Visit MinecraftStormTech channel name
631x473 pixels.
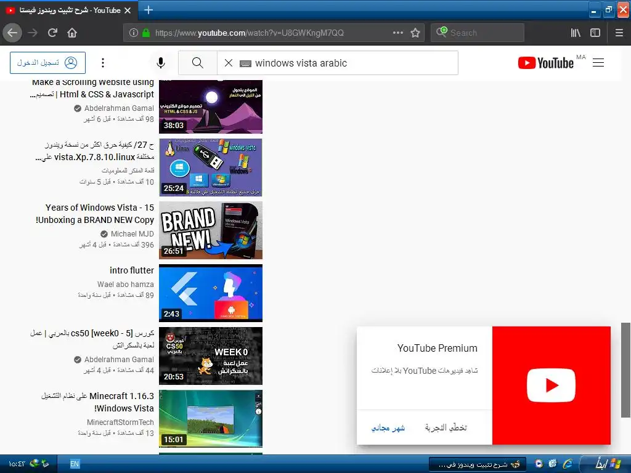coord(120,422)
